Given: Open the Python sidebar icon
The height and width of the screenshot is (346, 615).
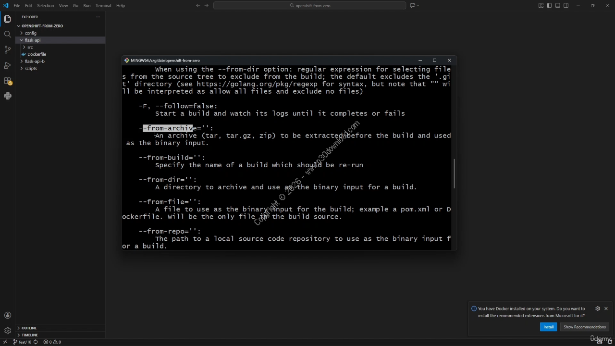Looking at the screenshot, I should [7, 96].
